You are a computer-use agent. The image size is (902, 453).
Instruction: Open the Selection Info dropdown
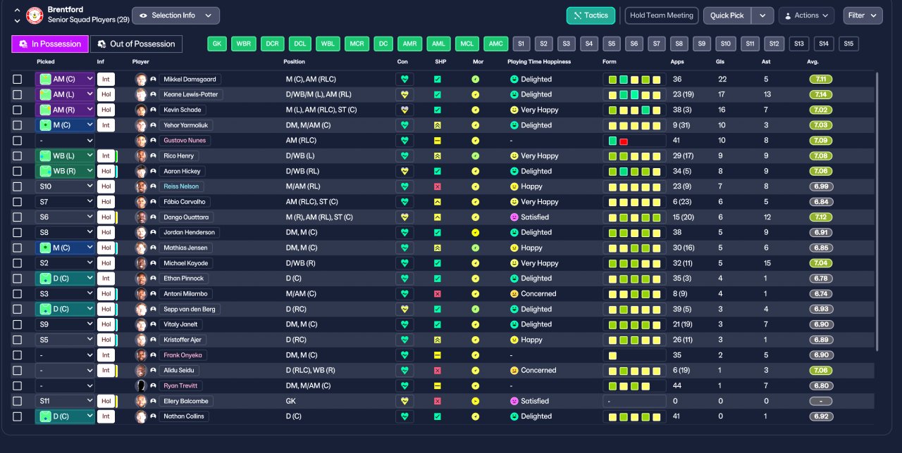pyautogui.click(x=175, y=15)
